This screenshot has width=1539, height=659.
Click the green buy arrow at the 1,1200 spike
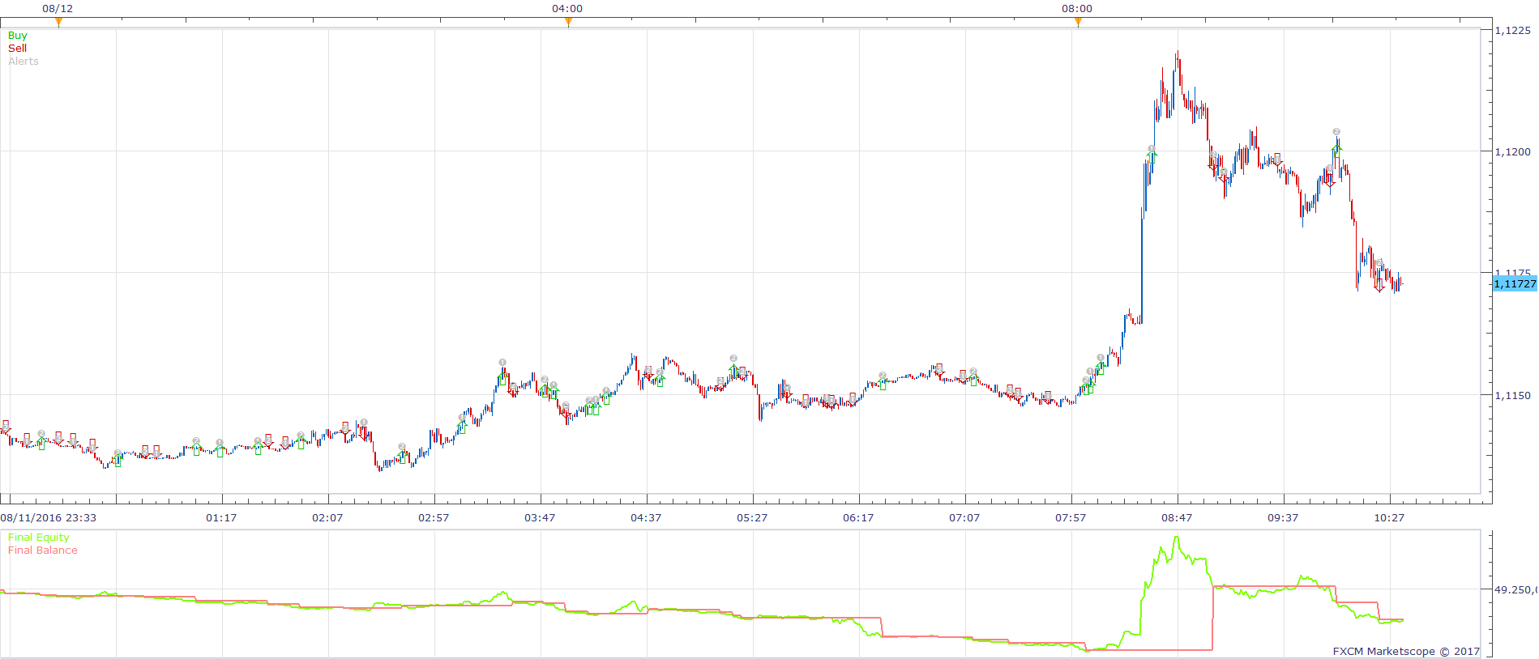[1152, 157]
